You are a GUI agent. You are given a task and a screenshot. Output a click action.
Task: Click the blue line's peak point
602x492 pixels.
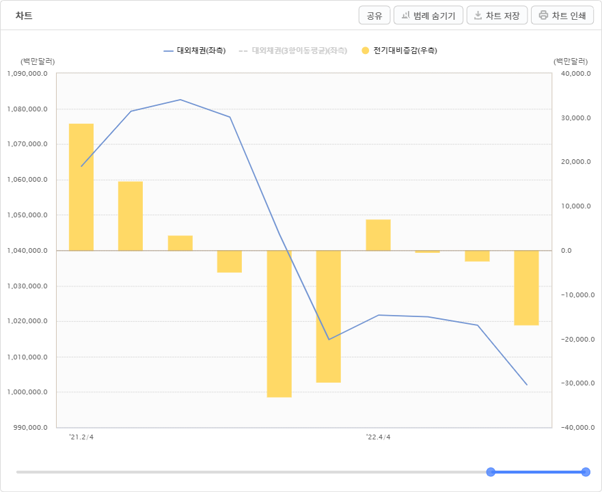180,100
